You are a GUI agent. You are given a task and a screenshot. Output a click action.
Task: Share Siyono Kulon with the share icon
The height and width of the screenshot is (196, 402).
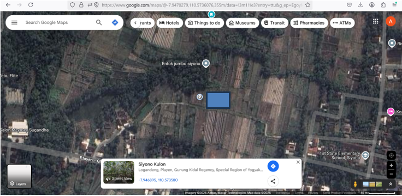[x=273, y=181]
